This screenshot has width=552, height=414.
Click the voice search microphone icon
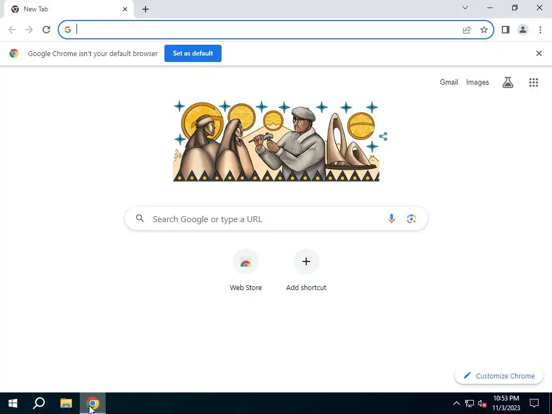click(x=391, y=219)
